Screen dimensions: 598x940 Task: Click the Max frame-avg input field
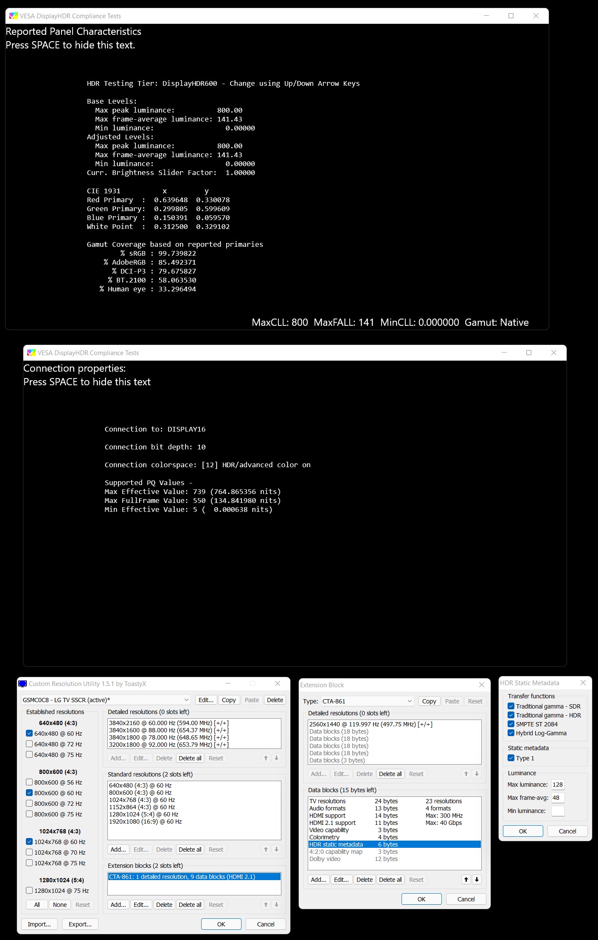558,797
